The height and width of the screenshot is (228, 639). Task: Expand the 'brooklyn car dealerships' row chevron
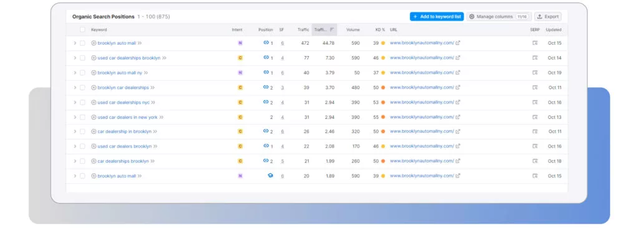(75, 88)
